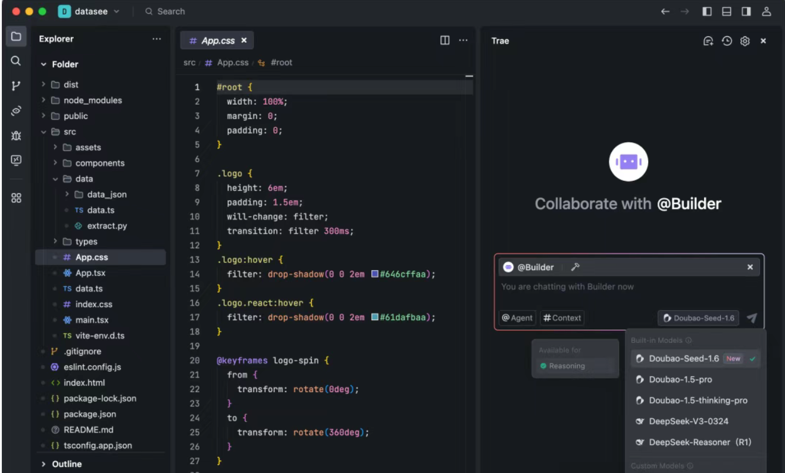
Task: Open the datasee project dropdown
Action: pos(89,11)
